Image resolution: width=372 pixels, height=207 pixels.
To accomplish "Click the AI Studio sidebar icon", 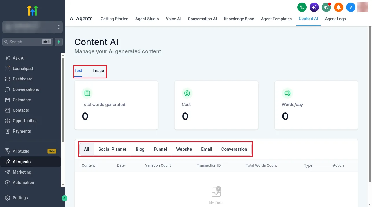I will [x=8, y=151].
